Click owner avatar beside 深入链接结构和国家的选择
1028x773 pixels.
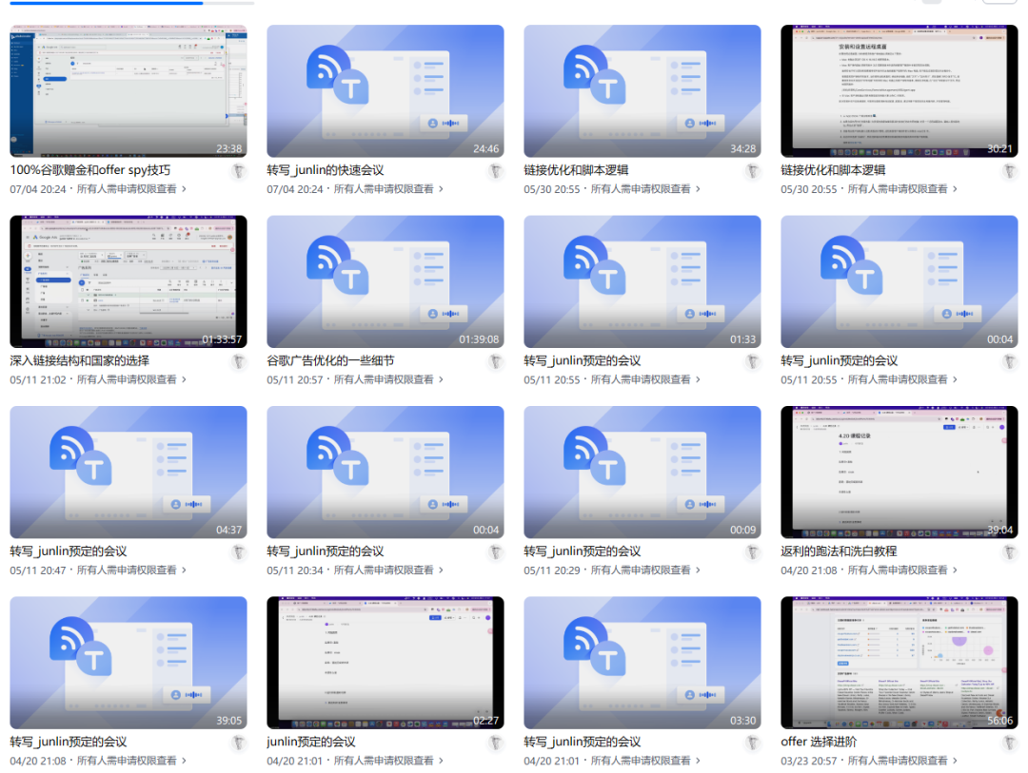tap(239, 362)
